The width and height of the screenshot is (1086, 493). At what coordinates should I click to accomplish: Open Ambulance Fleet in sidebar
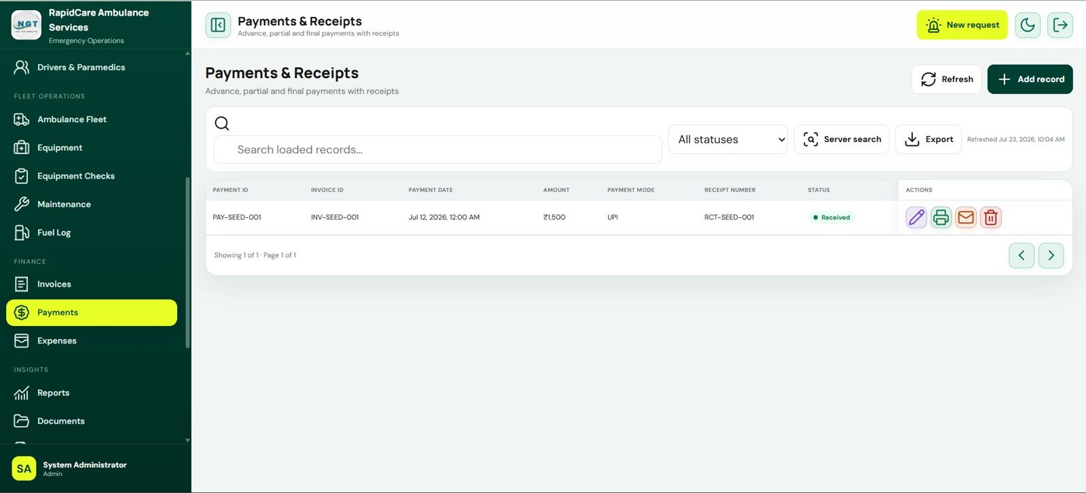click(x=92, y=120)
